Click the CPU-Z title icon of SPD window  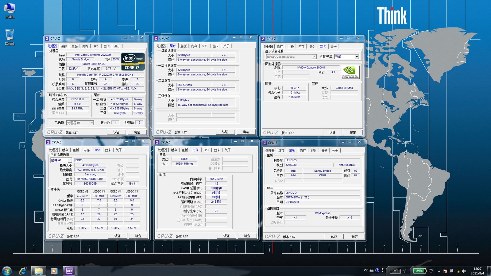pyautogui.click(x=48, y=142)
